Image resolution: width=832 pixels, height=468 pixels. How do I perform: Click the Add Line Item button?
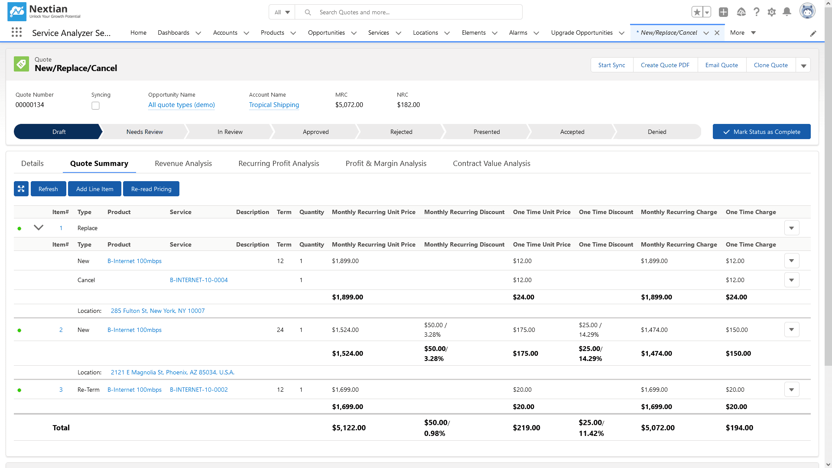pos(94,188)
